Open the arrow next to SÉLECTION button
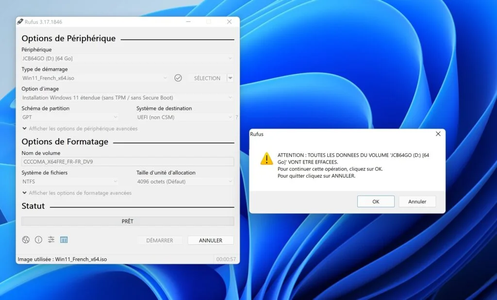Image resolution: width=497 pixels, height=300 pixels. (x=231, y=78)
